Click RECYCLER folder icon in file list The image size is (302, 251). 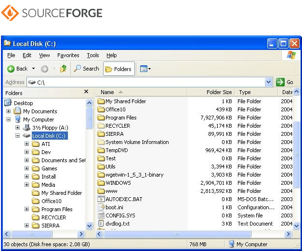[x=101, y=126]
